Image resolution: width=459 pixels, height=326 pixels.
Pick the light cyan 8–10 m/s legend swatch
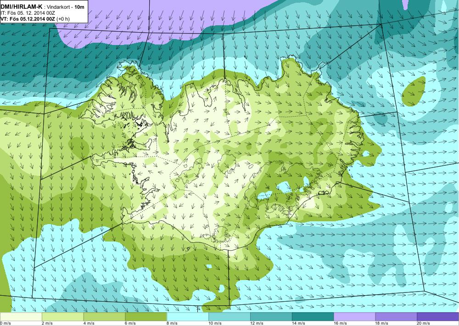point(188,317)
